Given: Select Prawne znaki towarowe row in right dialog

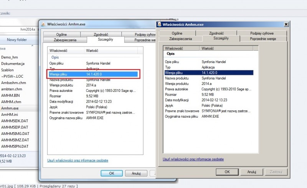Looking at the screenshot, I should pos(209,111).
